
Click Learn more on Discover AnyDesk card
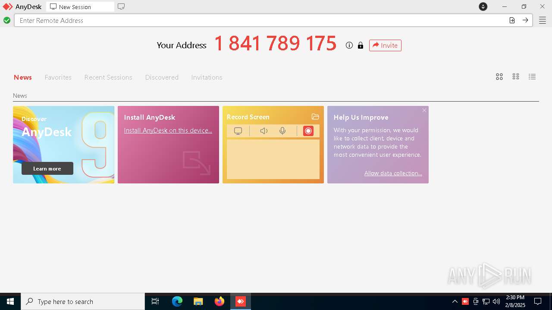pos(47,168)
